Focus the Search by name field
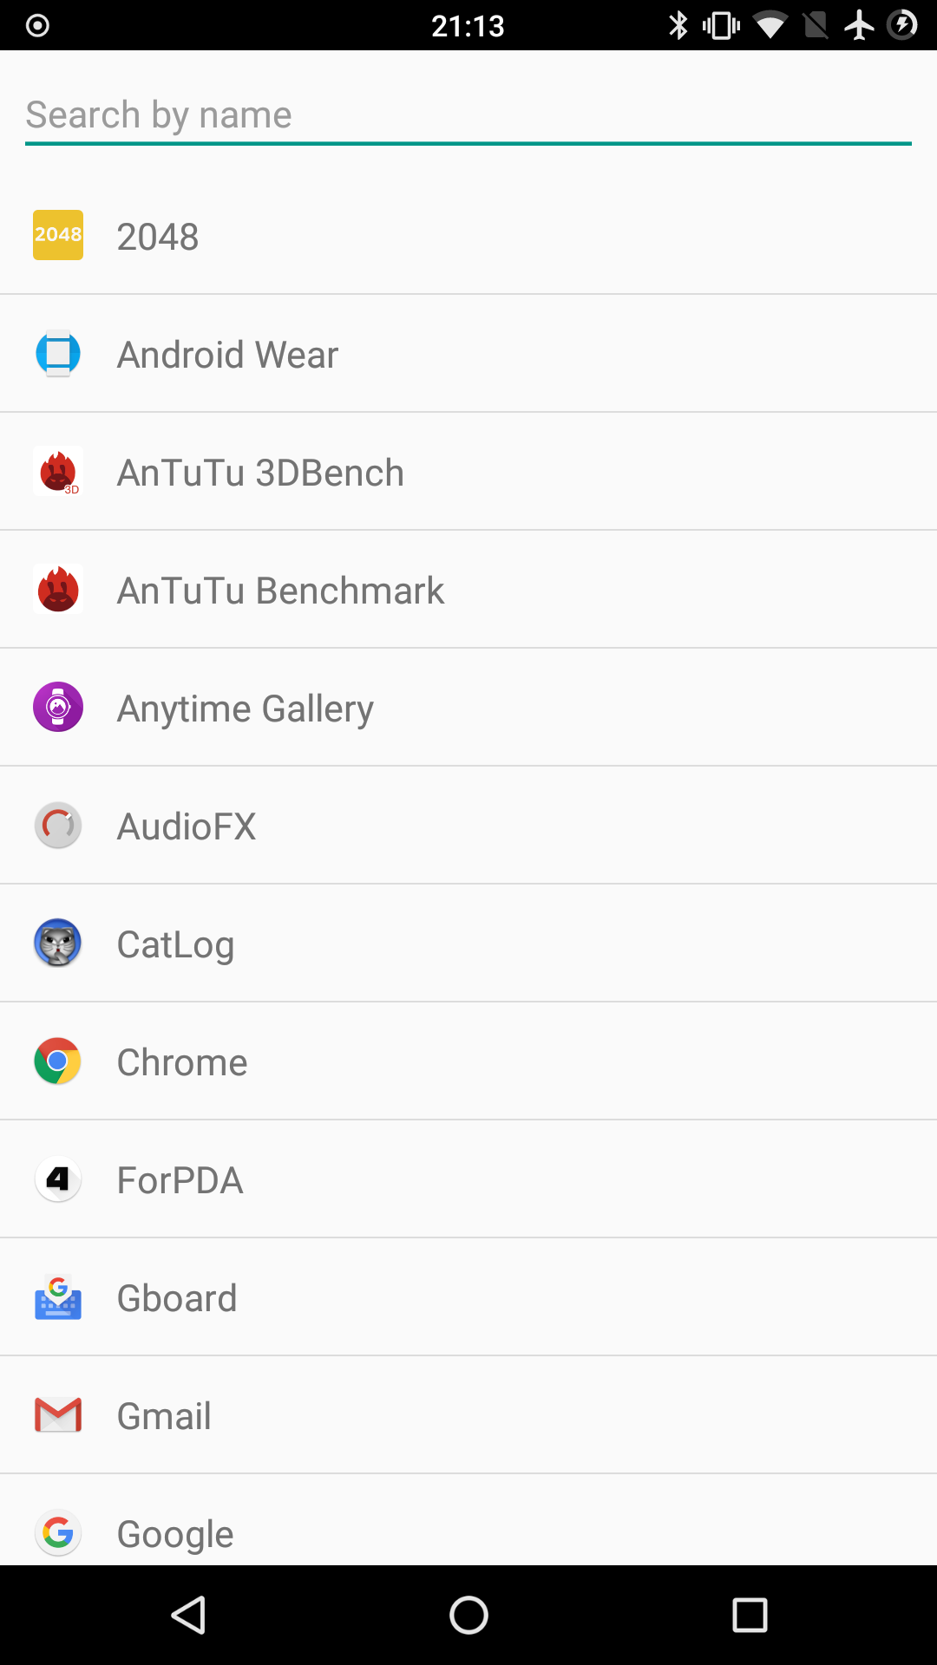Viewport: 937px width, 1665px height. [468, 114]
